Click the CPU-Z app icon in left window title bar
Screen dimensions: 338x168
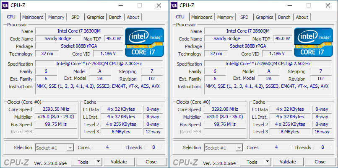pos(5,5)
